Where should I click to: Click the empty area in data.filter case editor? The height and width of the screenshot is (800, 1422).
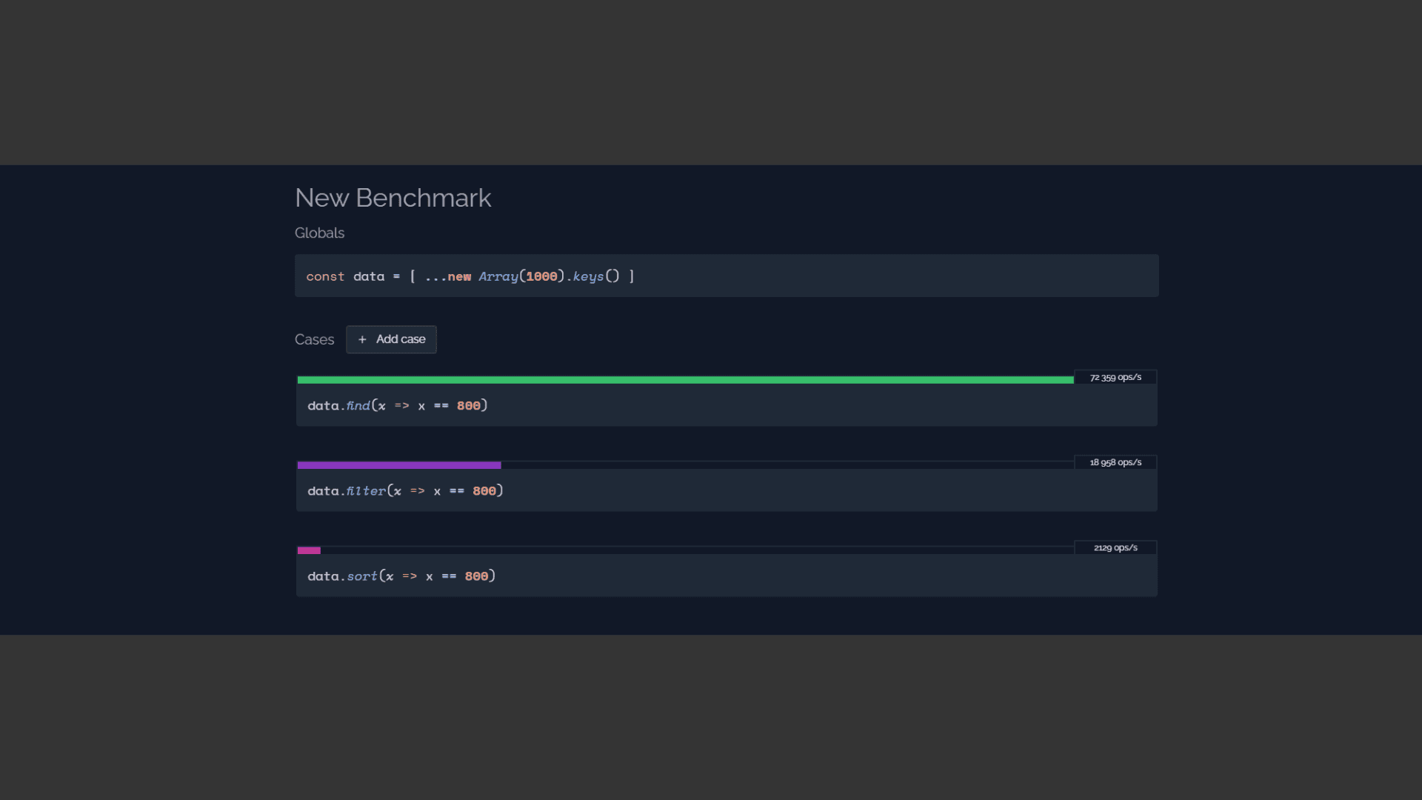tap(815, 491)
